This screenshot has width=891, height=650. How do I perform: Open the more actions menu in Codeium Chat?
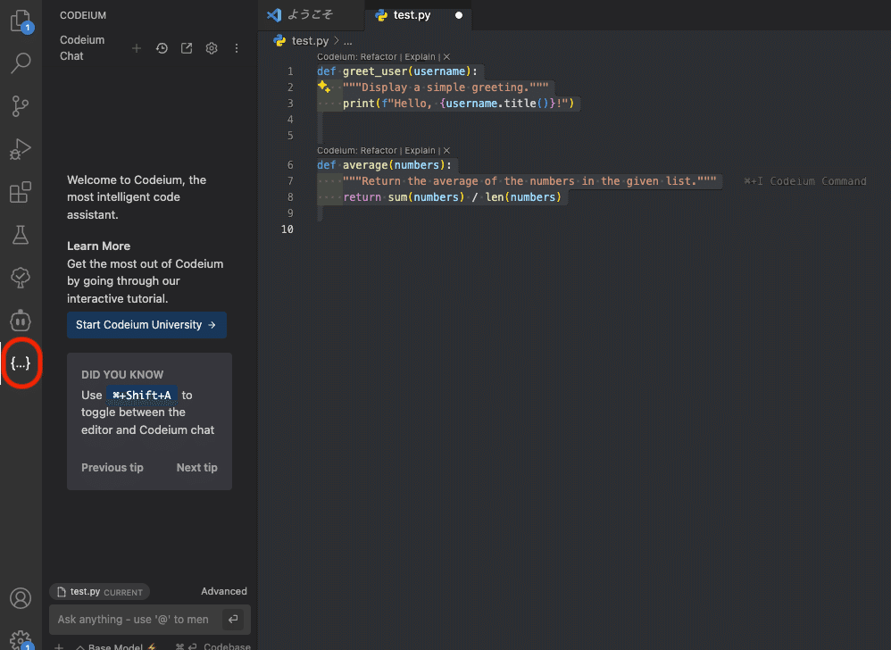tap(236, 47)
